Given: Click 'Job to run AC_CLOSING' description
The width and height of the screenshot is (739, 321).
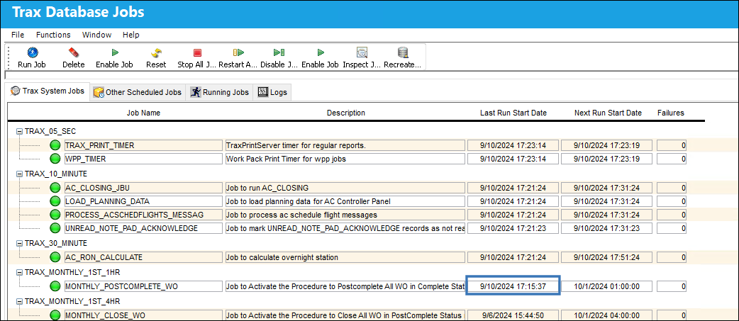Looking at the screenshot, I should pos(345,188).
